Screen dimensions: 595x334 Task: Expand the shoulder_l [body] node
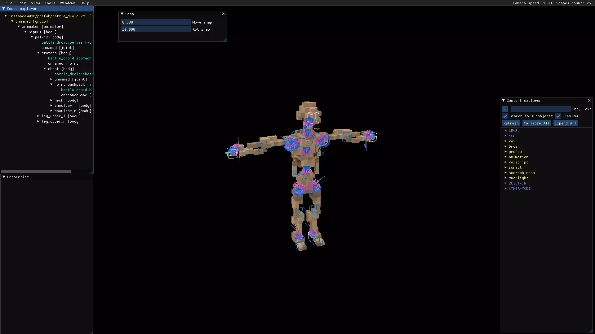click(x=51, y=106)
